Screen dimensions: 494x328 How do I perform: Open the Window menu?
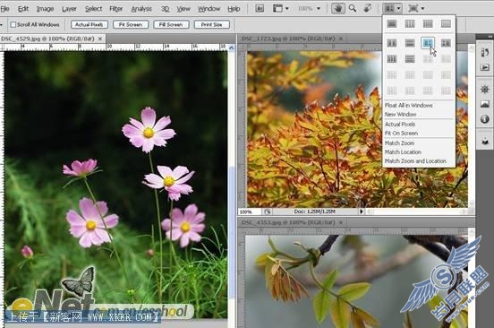(209, 9)
